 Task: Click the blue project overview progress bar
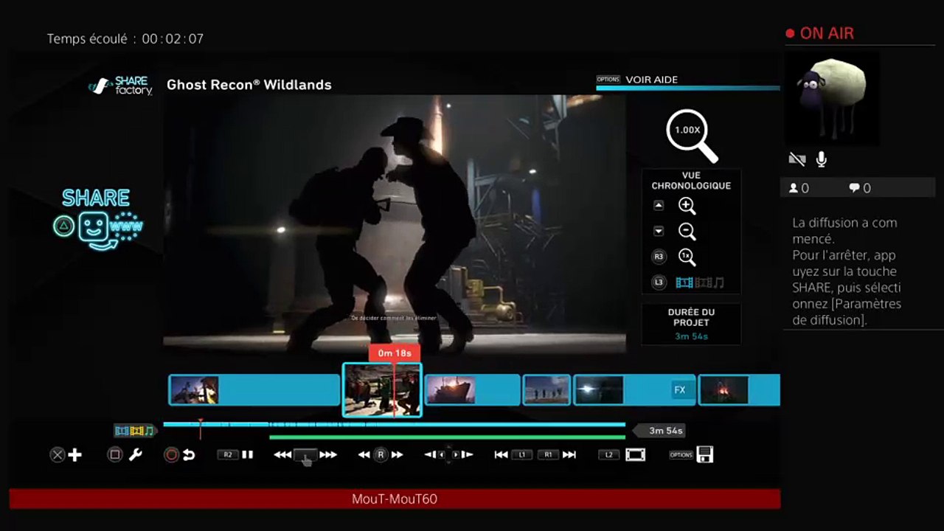point(394,424)
